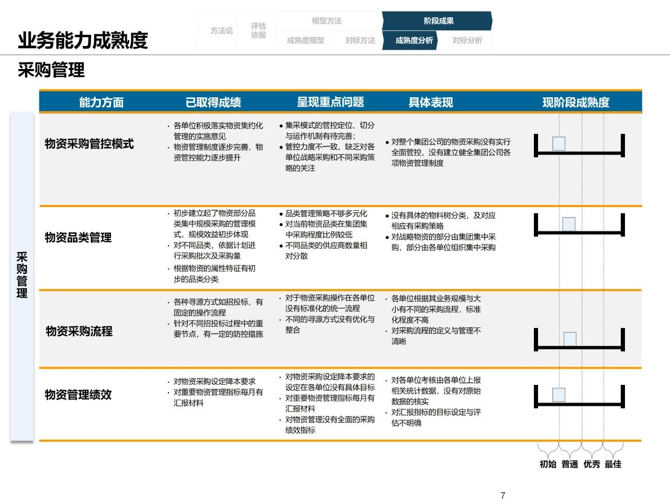
Task: Click the 方法论 navigation chevron
Action: [221, 31]
